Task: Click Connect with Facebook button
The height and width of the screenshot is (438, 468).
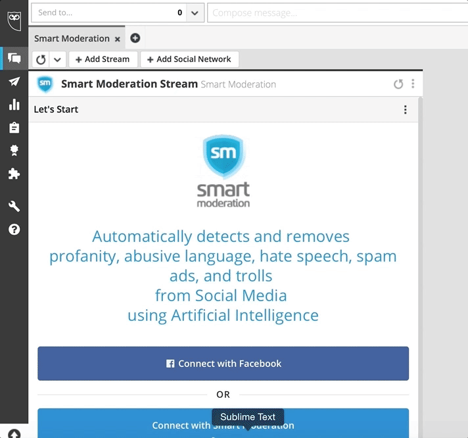Action: [223, 364]
